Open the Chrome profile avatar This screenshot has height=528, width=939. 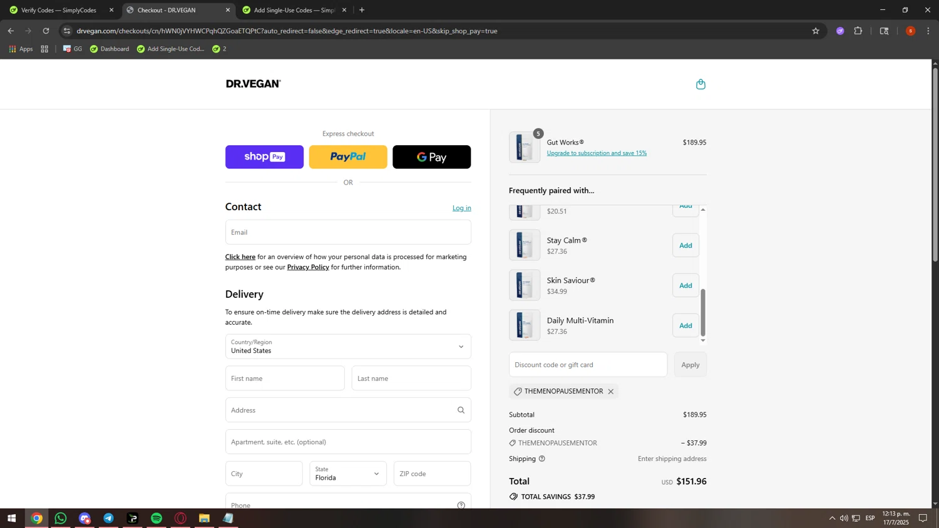pos(910,31)
